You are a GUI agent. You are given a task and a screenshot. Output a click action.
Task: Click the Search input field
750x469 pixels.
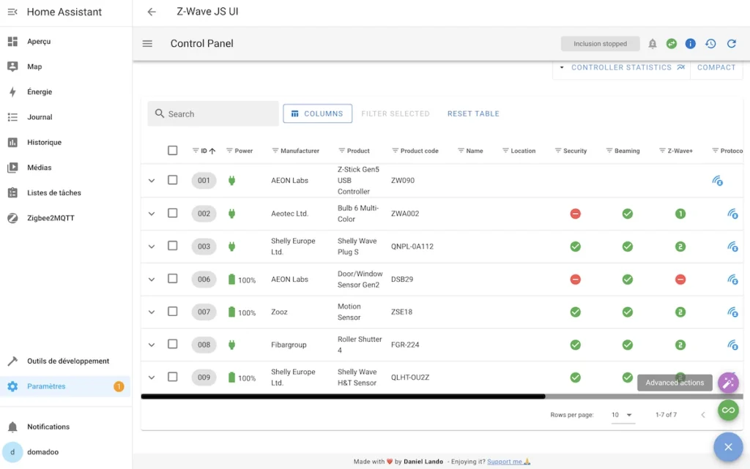(213, 113)
